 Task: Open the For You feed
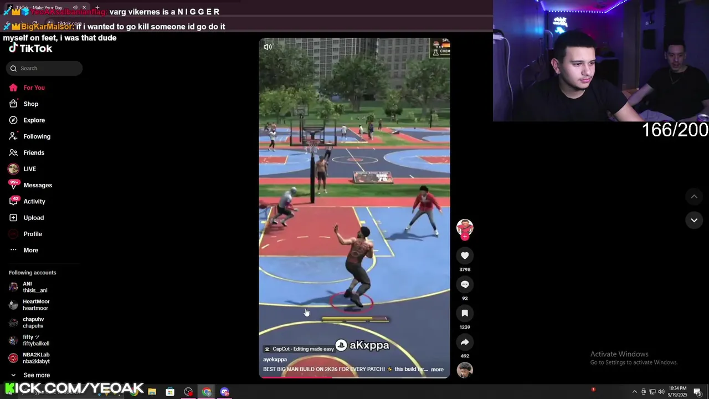tap(27, 88)
